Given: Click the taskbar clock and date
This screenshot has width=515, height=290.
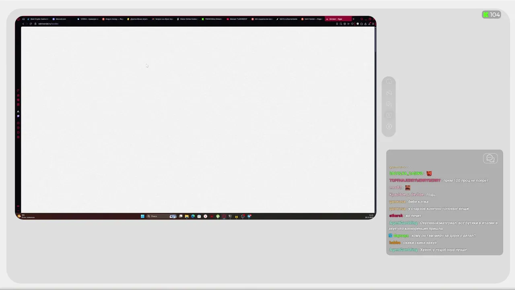Looking at the screenshot, I should pyautogui.click(x=369, y=216).
